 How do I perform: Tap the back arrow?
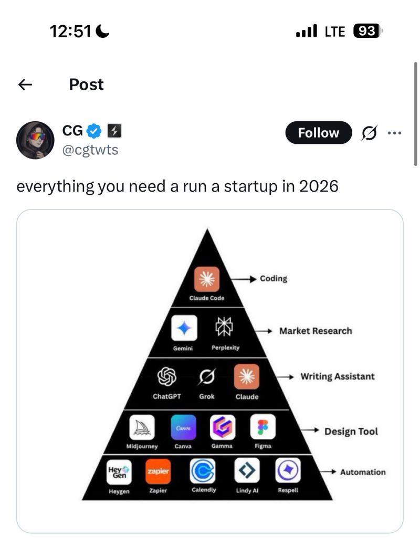25,85
